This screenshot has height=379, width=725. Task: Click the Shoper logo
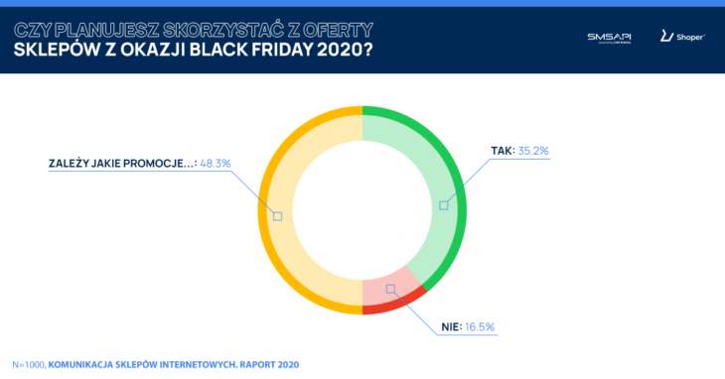pyautogui.click(x=682, y=37)
